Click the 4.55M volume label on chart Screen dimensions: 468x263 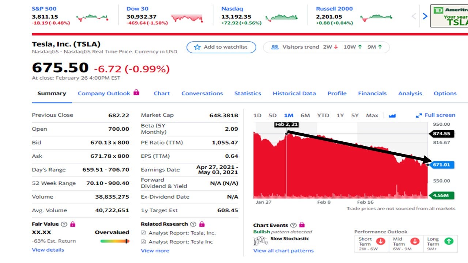point(441,195)
